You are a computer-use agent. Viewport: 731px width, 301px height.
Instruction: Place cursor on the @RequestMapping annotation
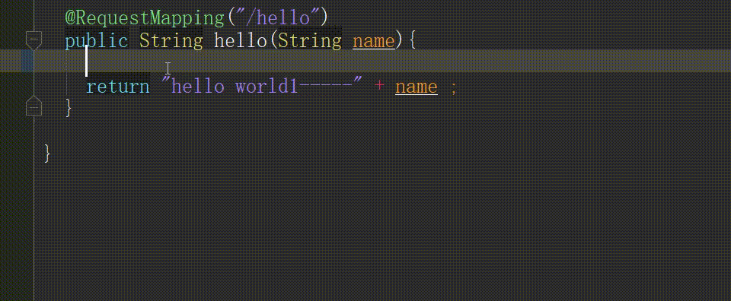[x=145, y=18]
